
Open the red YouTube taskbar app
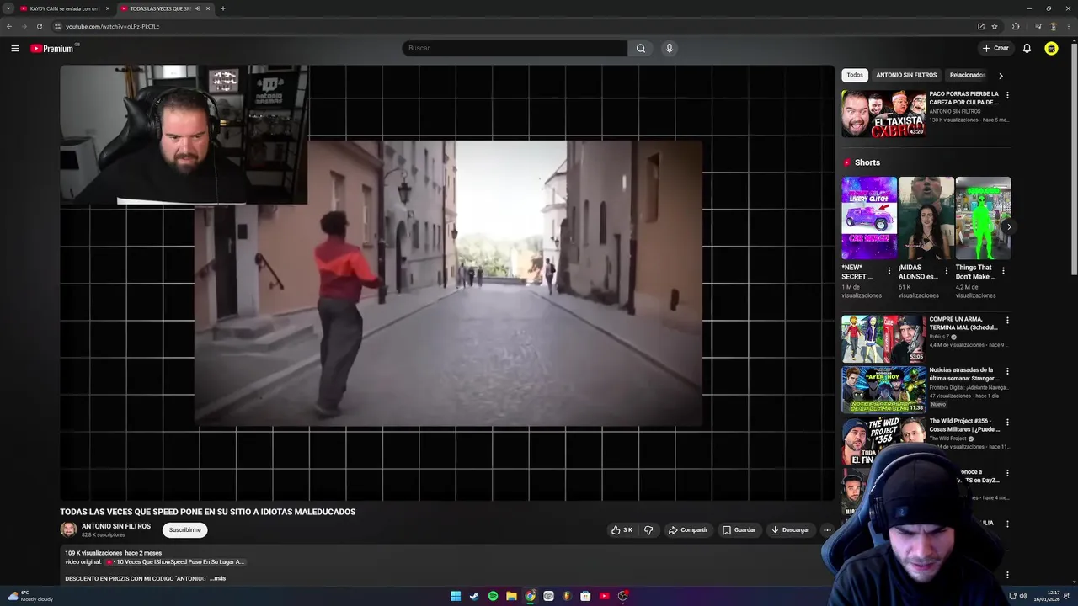pyautogui.click(x=604, y=596)
